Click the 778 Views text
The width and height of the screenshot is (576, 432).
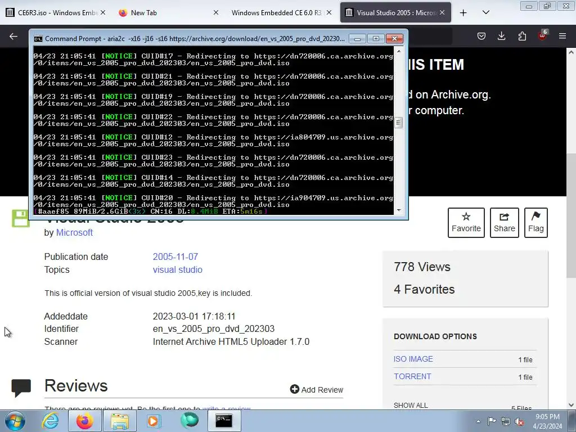422,267
